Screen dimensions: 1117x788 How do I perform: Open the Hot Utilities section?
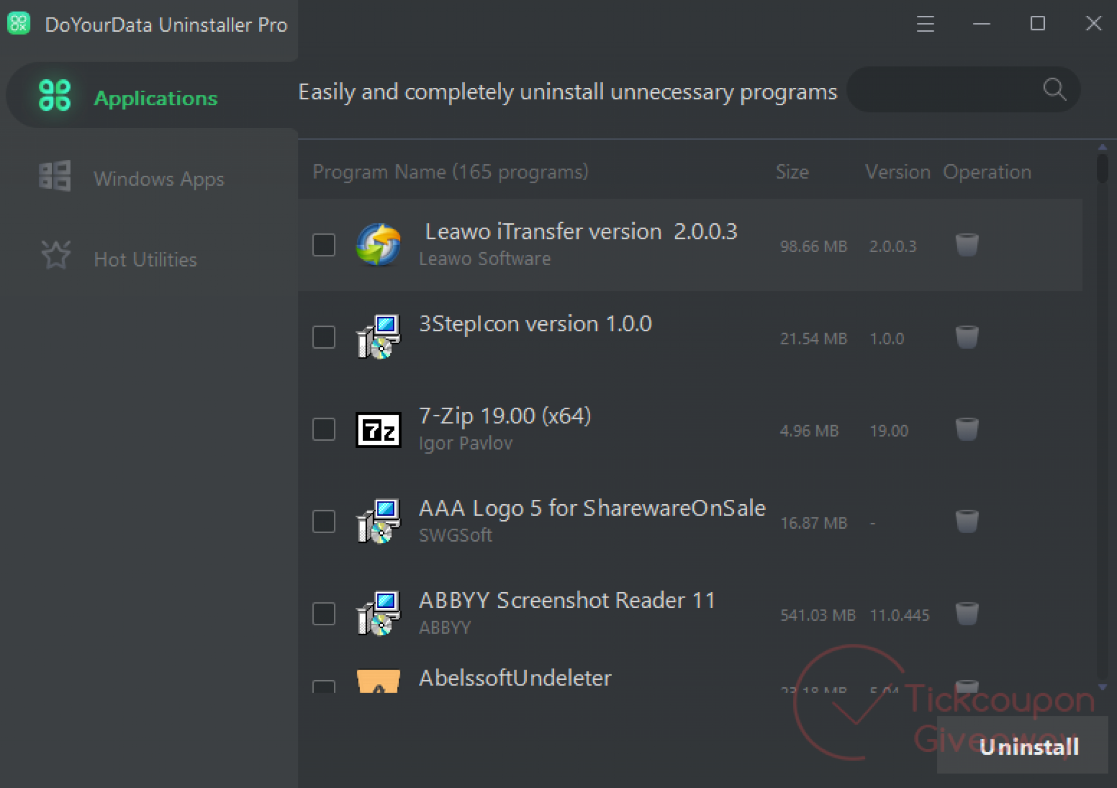(x=145, y=259)
